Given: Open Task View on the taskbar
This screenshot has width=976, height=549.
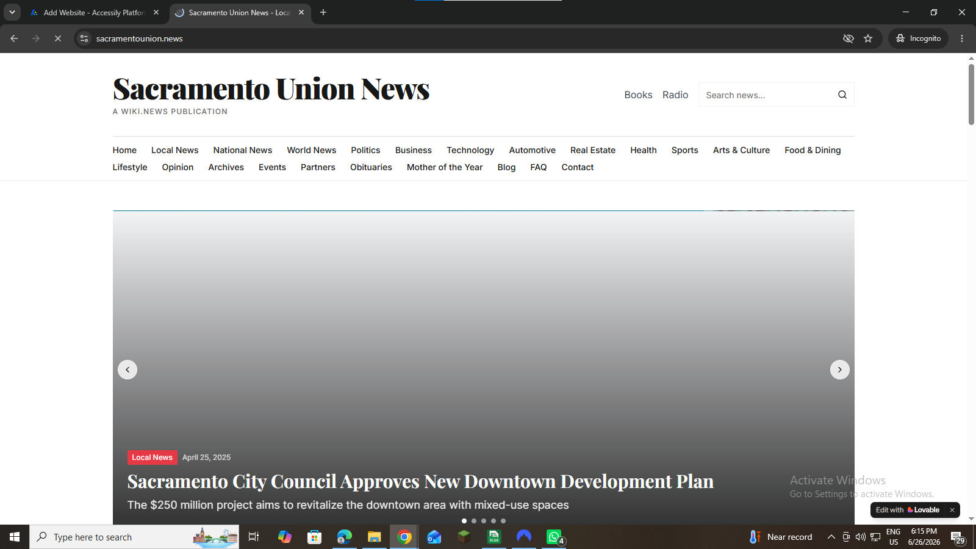Looking at the screenshot, I should pos(254,537).
